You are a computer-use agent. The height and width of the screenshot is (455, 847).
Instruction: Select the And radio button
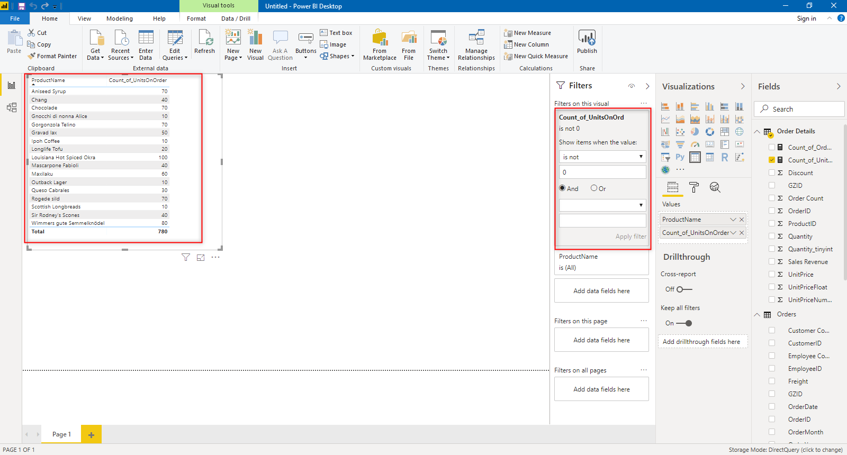[x=562, y=188]
